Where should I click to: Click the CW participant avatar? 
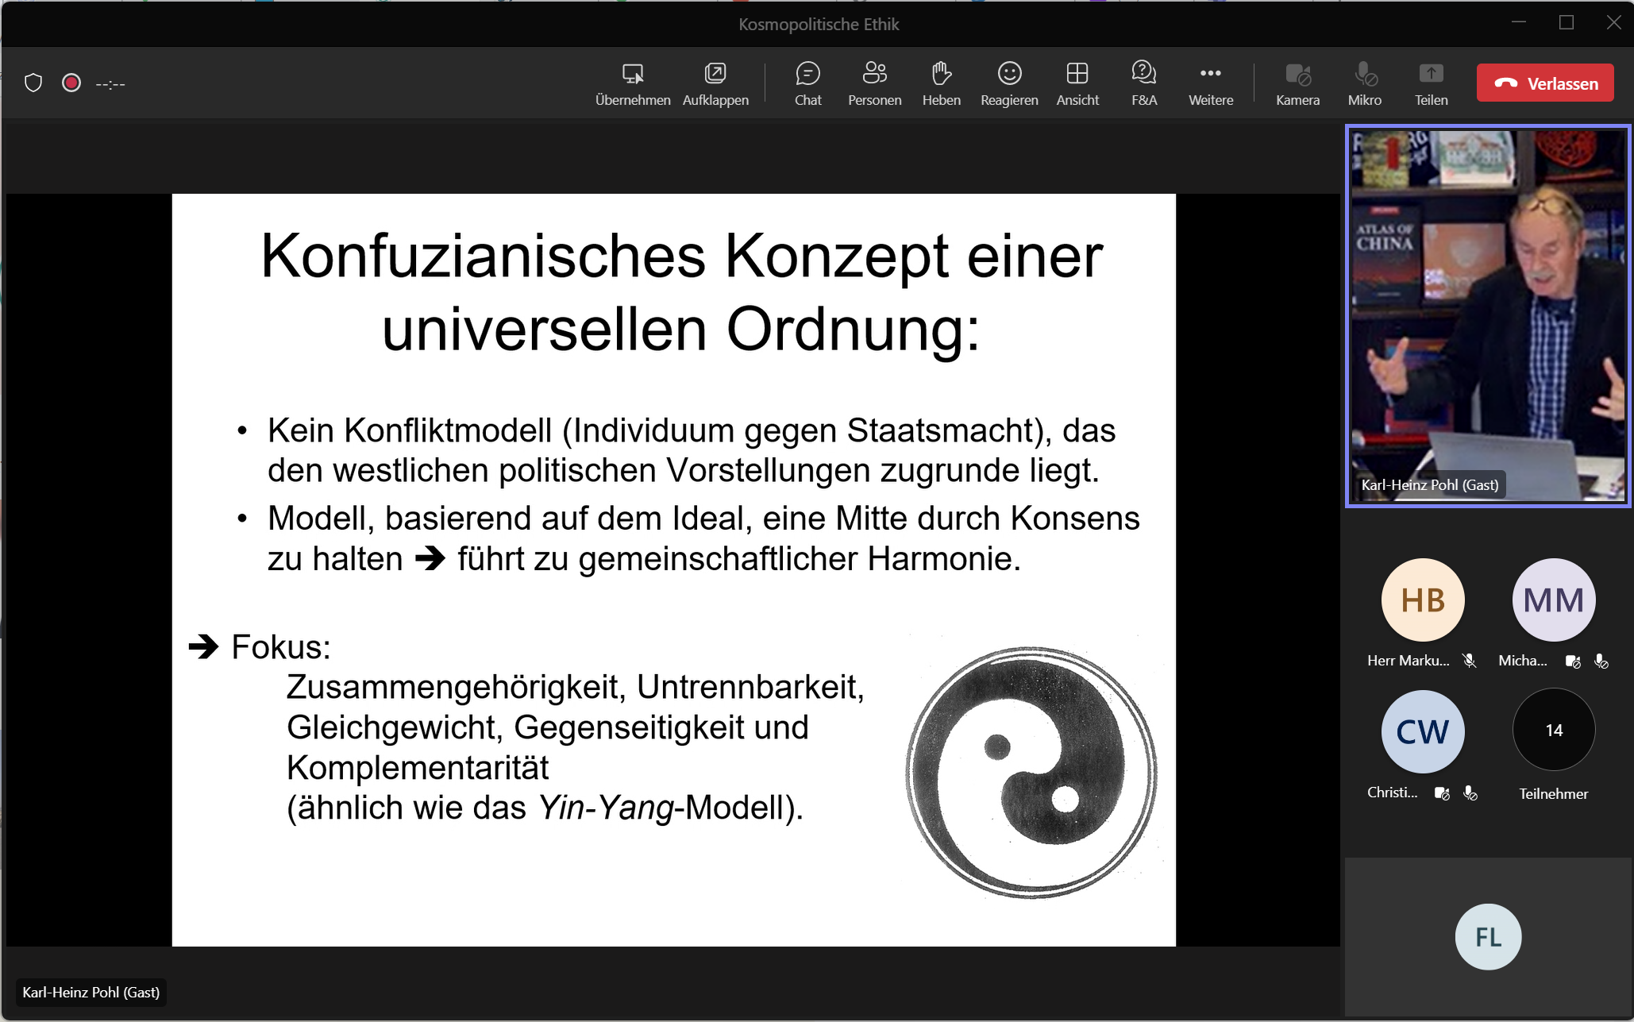1422,731
